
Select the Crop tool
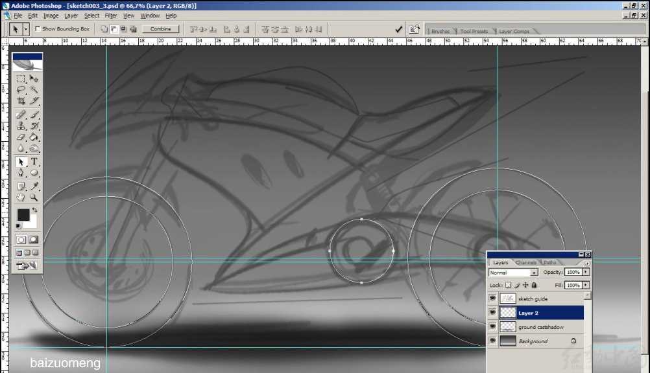pos(21,101)
